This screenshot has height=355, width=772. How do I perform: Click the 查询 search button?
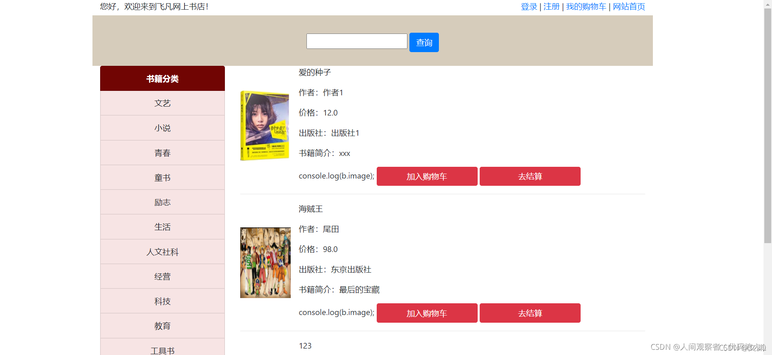(x=424, y=42)
